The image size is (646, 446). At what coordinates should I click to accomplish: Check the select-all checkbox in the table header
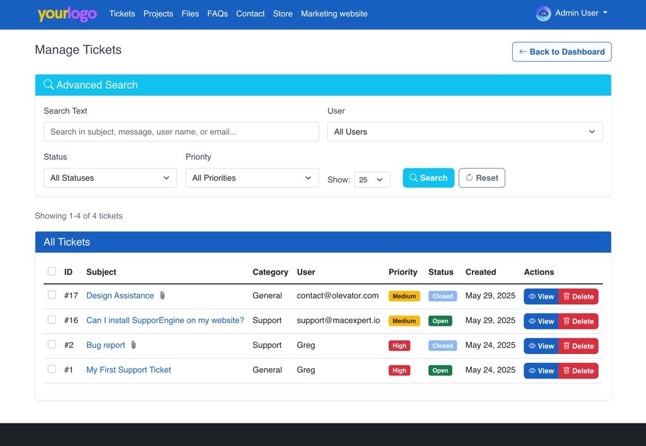click(52, 272)
